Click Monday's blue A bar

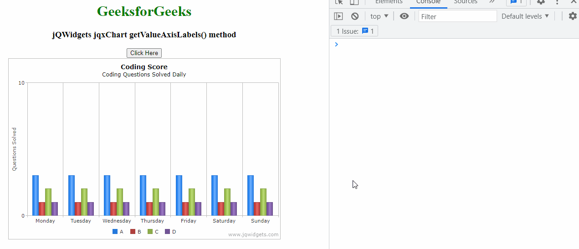[36, 195]
